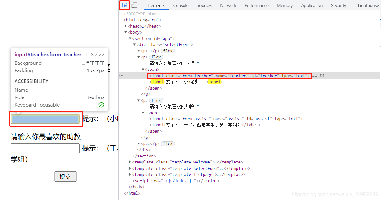
Task: Open the Security tab
Action: [338, 5]
